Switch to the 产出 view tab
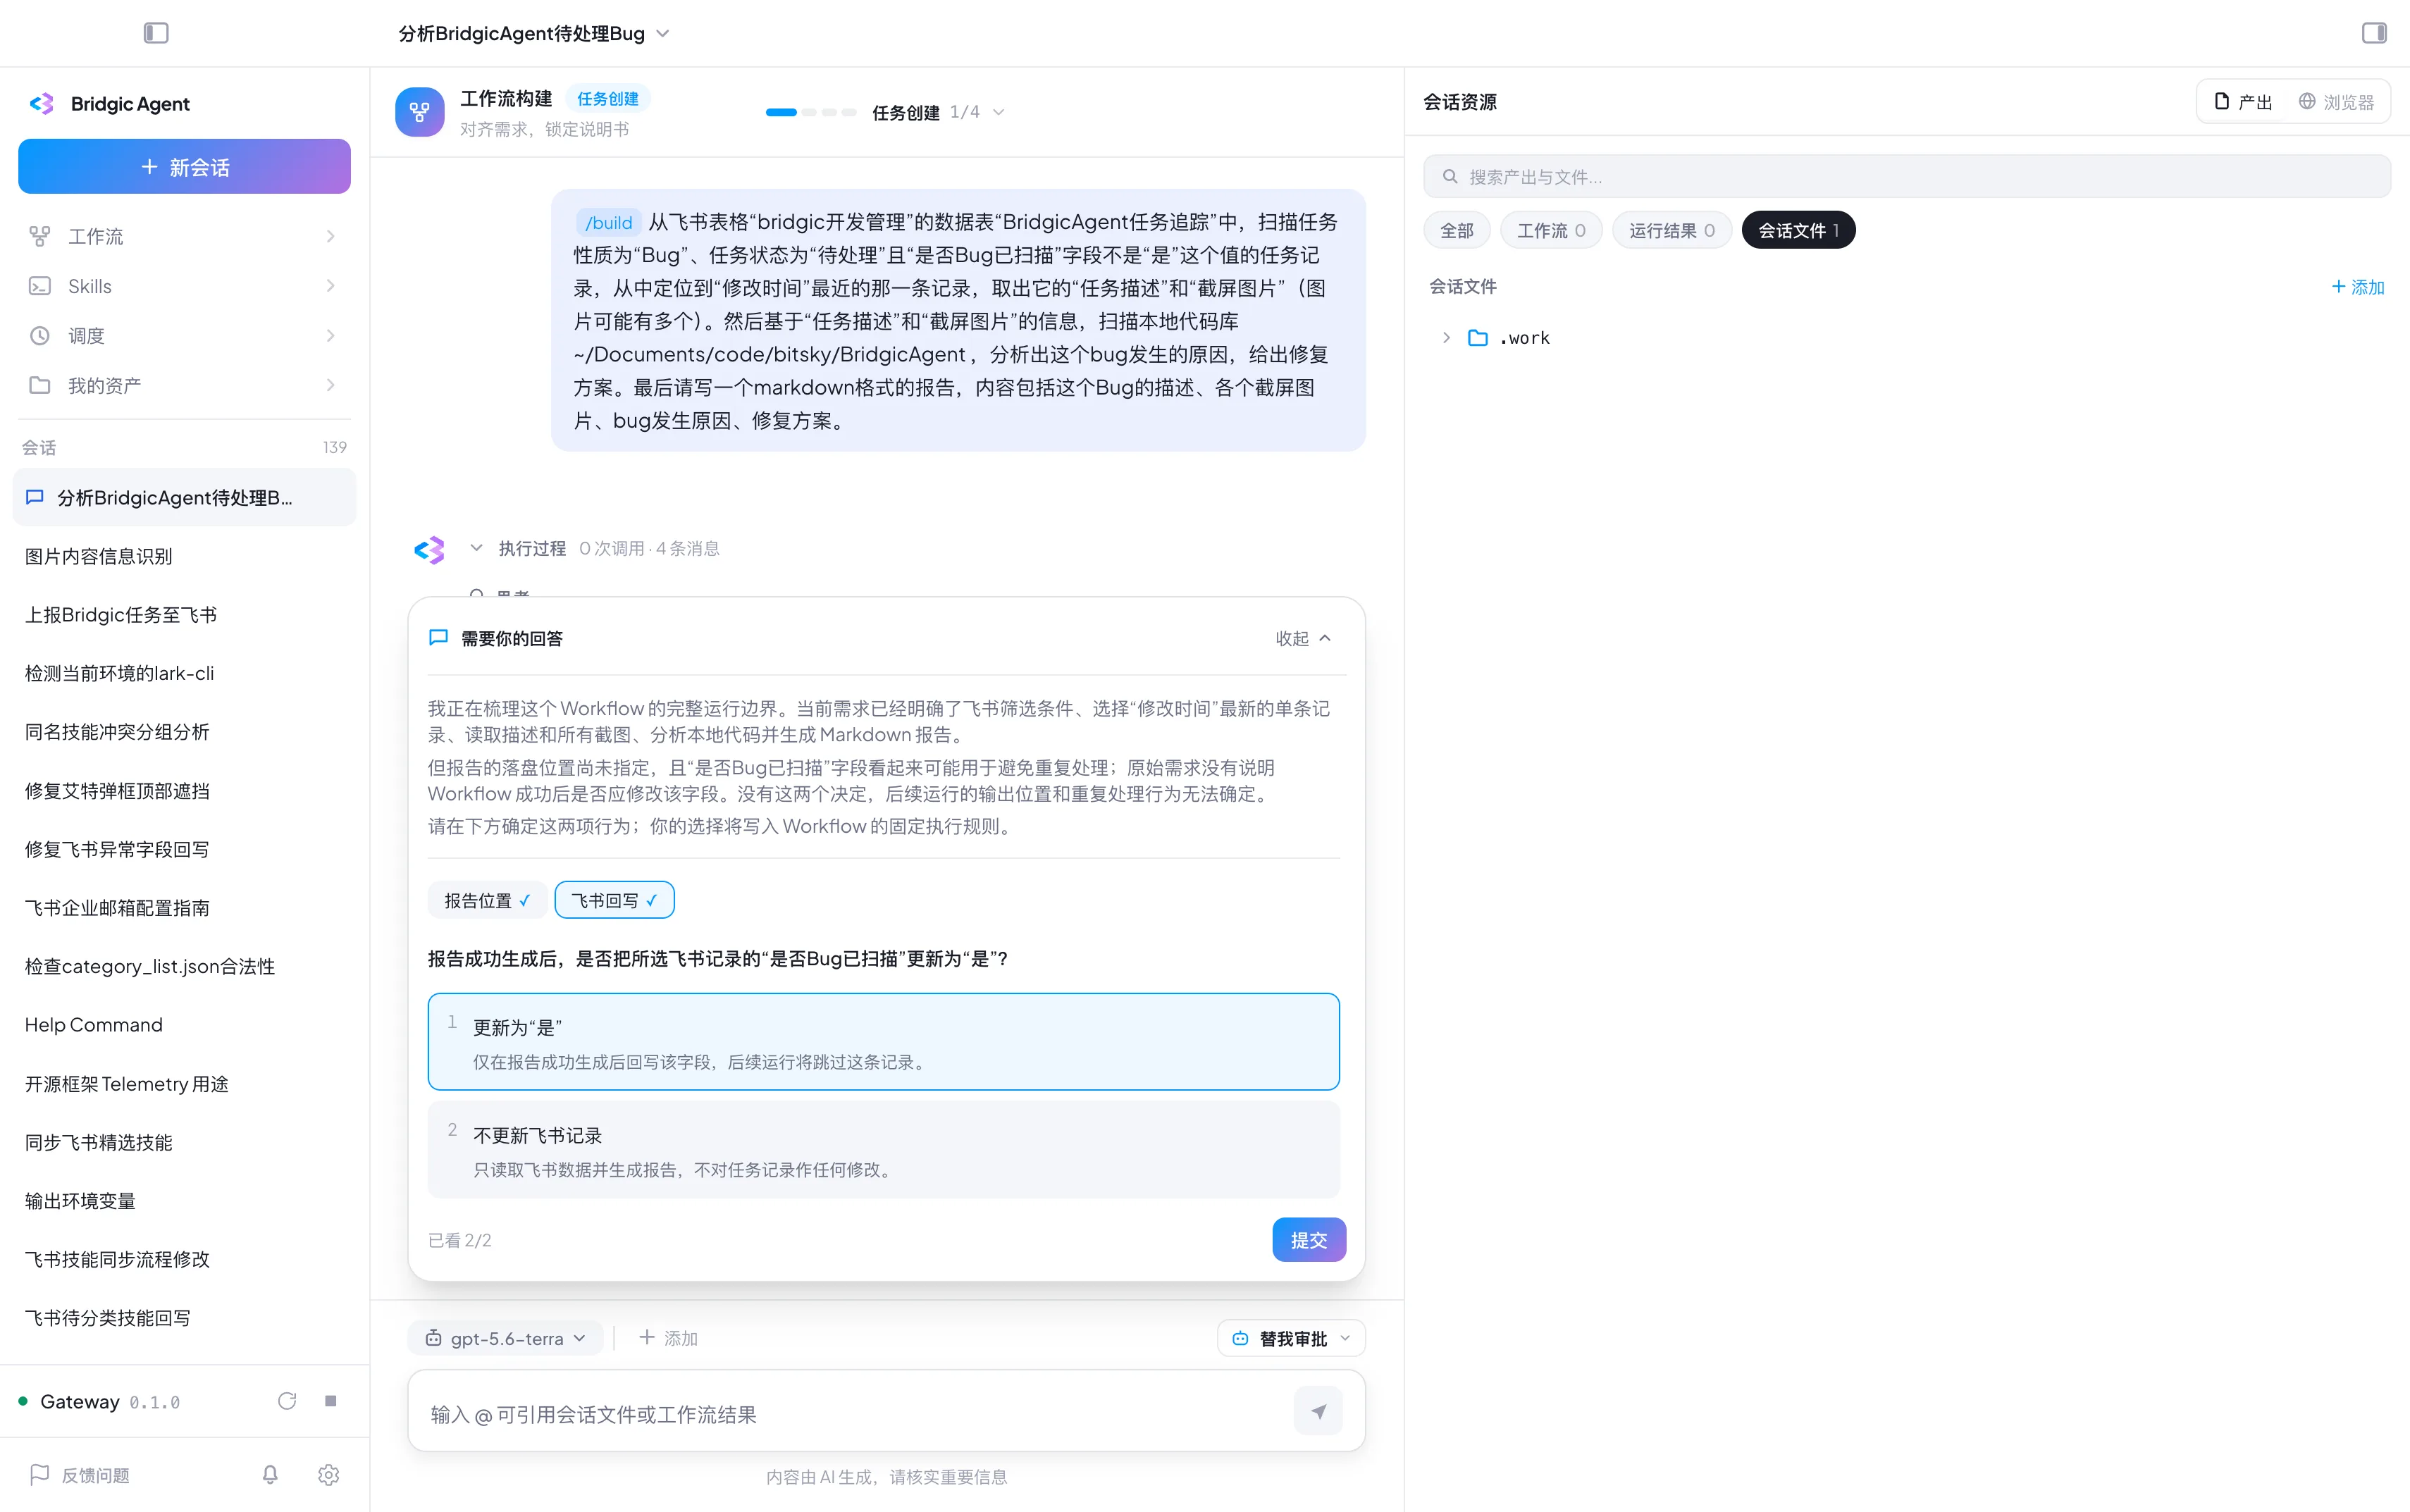 coord(2243,102)
